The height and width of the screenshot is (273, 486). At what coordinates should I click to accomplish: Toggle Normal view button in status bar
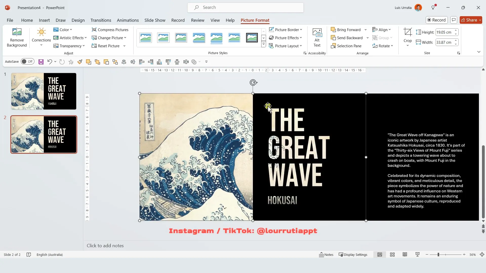(x=380, y=255)
